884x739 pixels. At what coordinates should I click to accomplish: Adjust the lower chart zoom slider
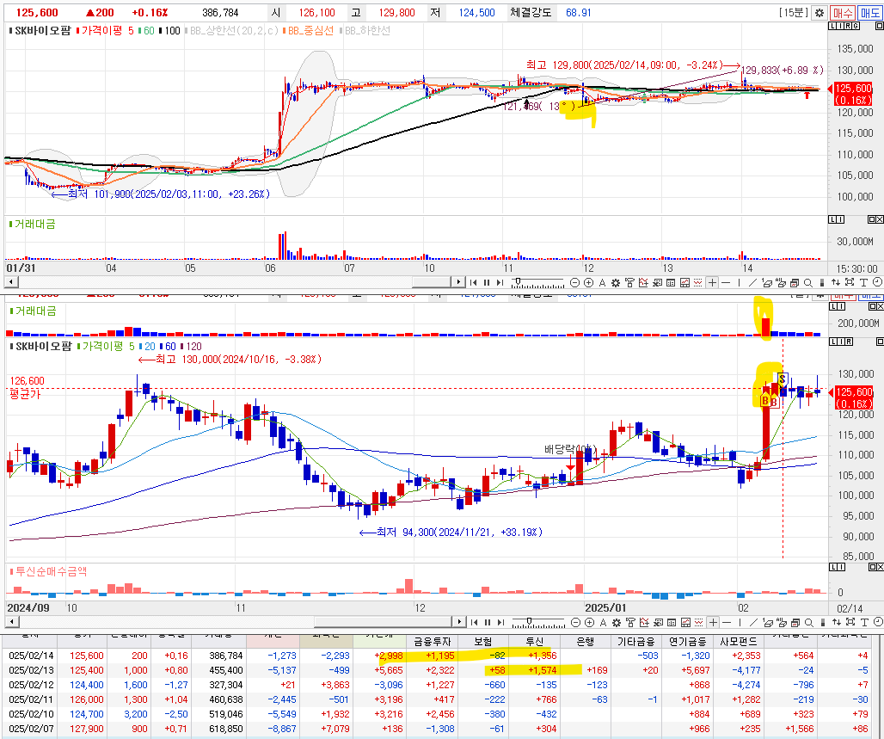click(529, 620)
